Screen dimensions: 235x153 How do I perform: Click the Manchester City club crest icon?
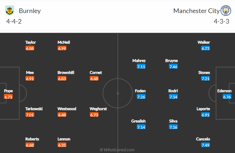pos(226,11)
